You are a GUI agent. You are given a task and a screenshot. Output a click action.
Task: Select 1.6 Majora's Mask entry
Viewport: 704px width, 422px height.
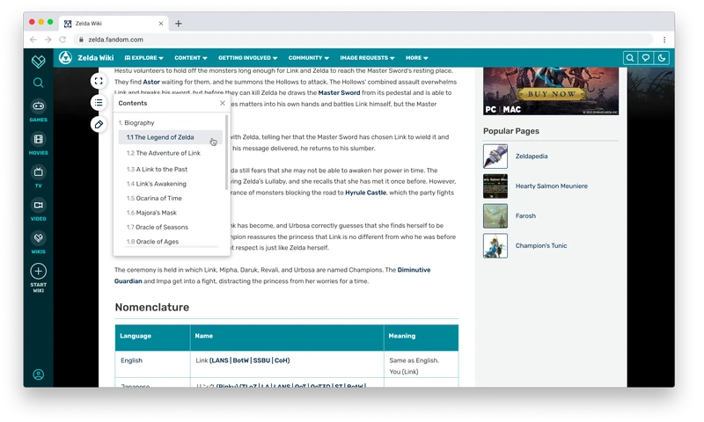(x=151, y=213)
